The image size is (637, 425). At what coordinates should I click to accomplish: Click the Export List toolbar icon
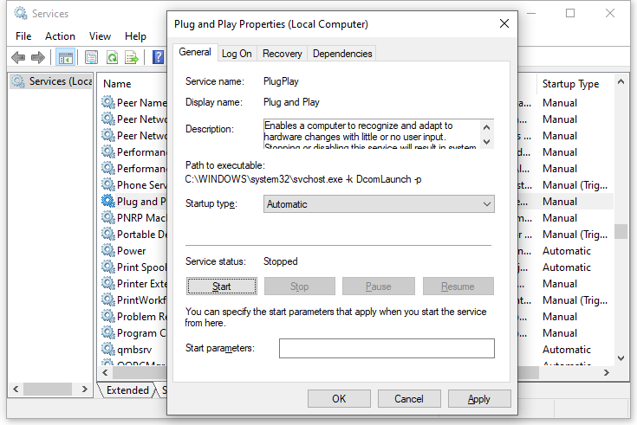[132, 57]
